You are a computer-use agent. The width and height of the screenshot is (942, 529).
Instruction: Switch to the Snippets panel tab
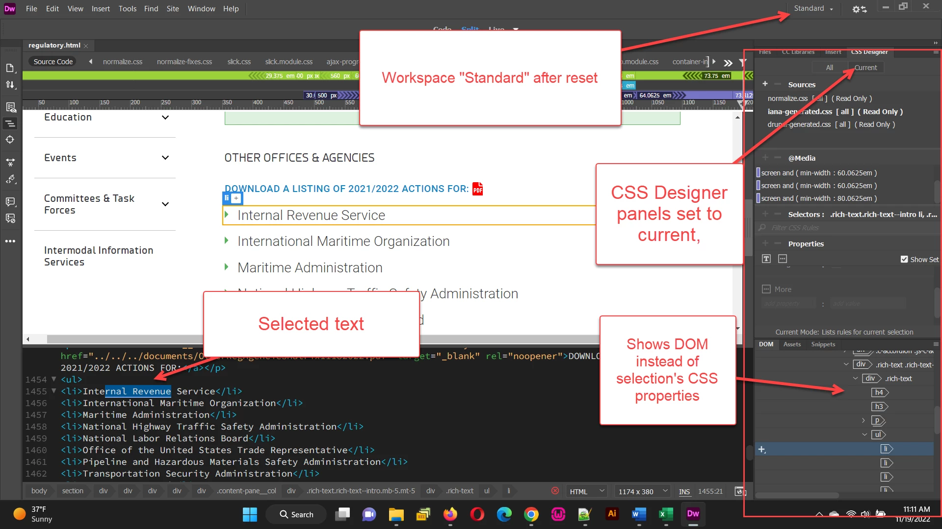[823, 344]
